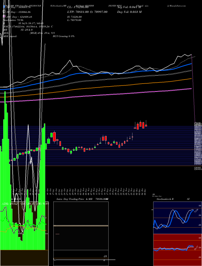Click the 'CL: 178236.00' closing price value
This screenshot has height=266, width=202.
(78, 7)
